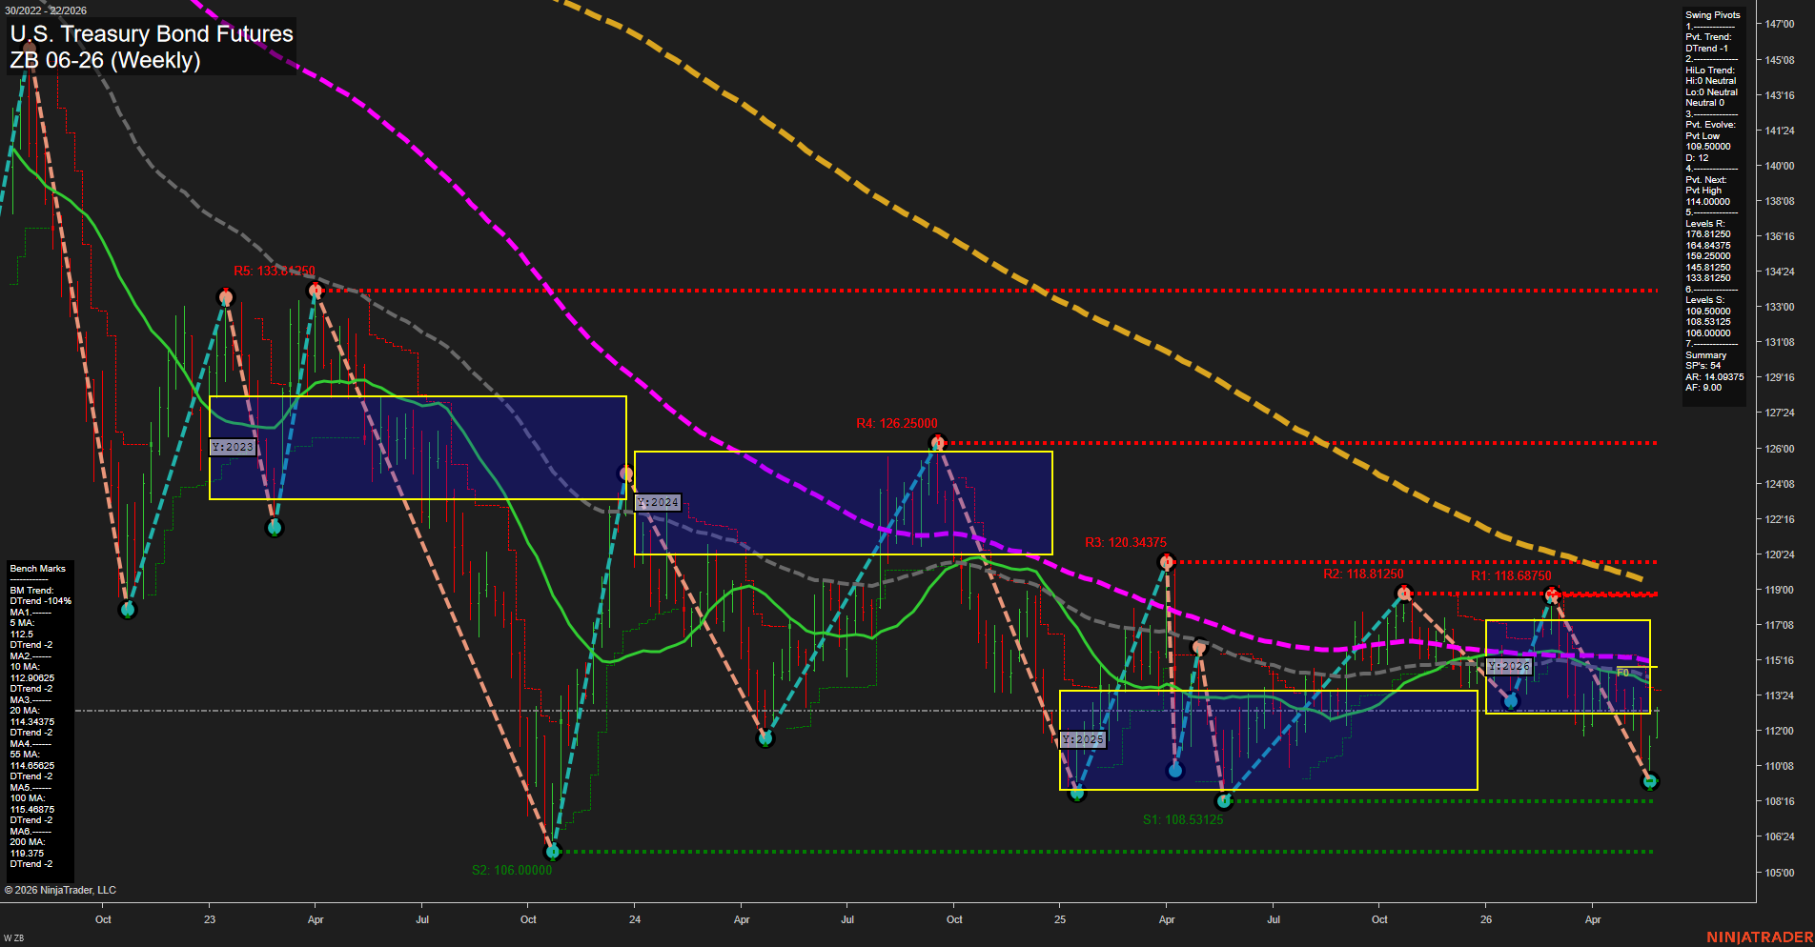Click the D: 12 value in Swing Pivots
Viewport: 1815px width, 947px height.
1697,158
